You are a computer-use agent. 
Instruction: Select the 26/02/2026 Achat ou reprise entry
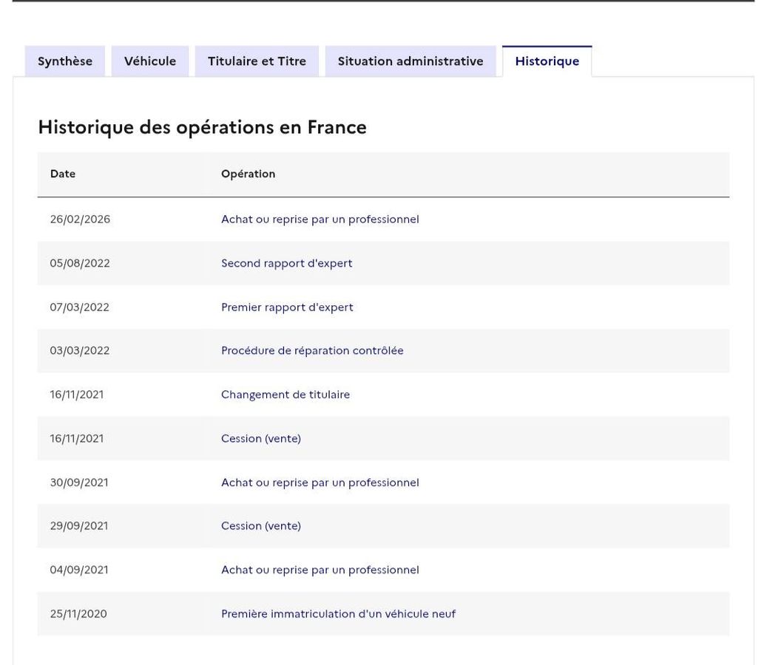[x=320, y=219]
